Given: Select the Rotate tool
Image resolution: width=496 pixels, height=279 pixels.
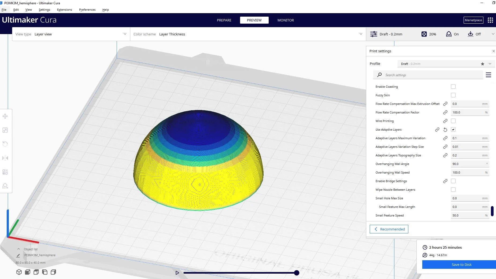Looking at the screenshot, I should point(5,144).
